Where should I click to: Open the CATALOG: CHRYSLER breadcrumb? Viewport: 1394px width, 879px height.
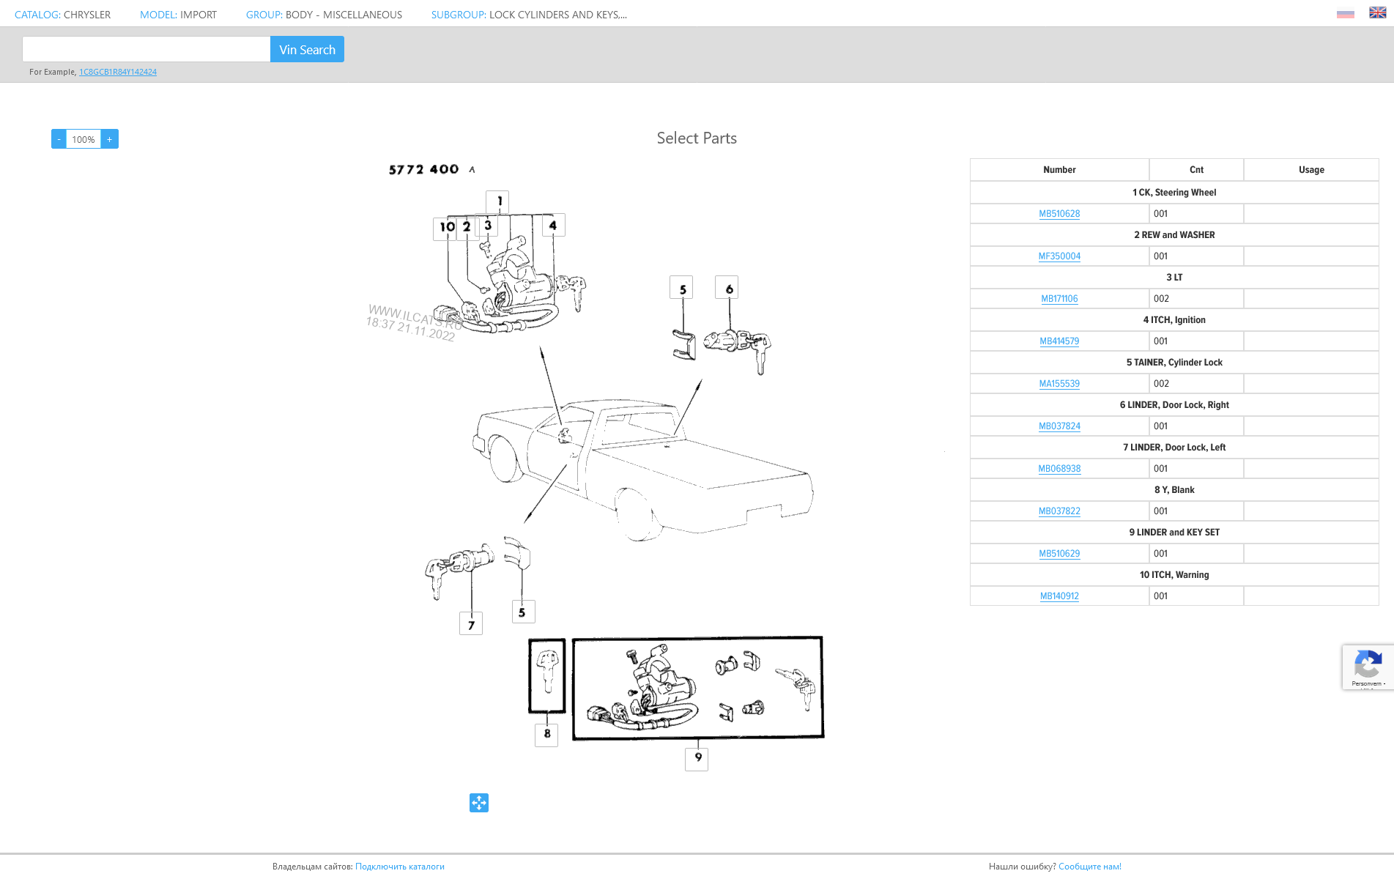[63, 15]
